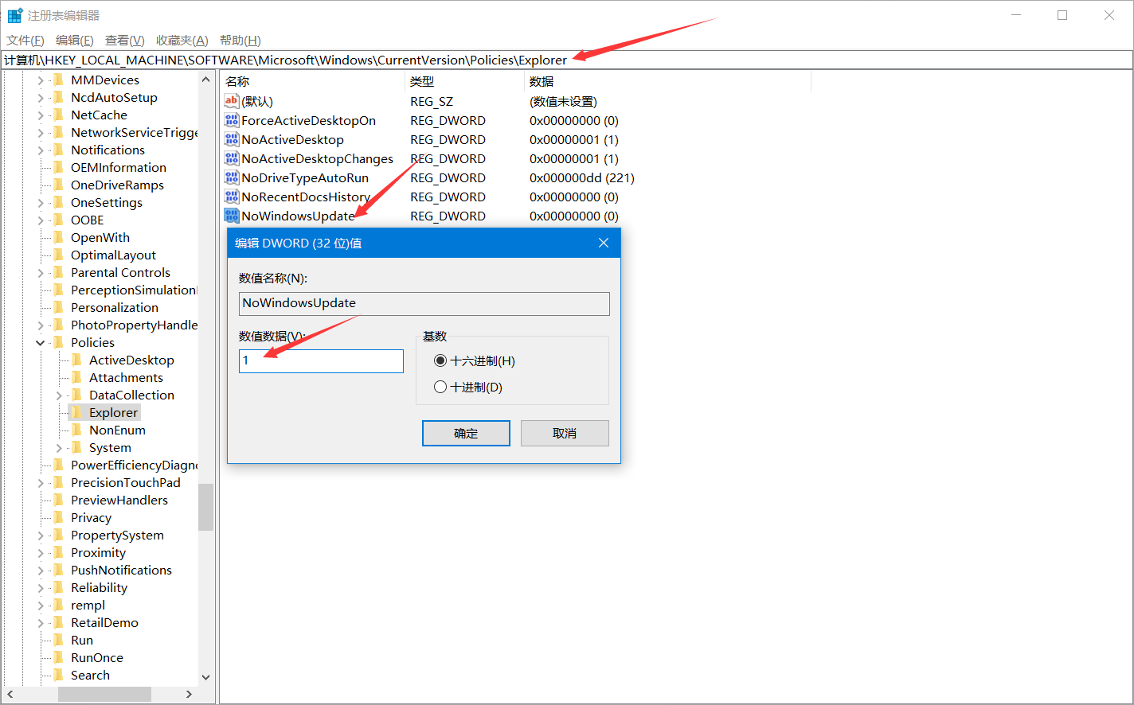Image resolution: width=1134 pixels, height=705 pixels.
Task: Expand the RetailDemo tree node
Action: (x=41, y=622)
